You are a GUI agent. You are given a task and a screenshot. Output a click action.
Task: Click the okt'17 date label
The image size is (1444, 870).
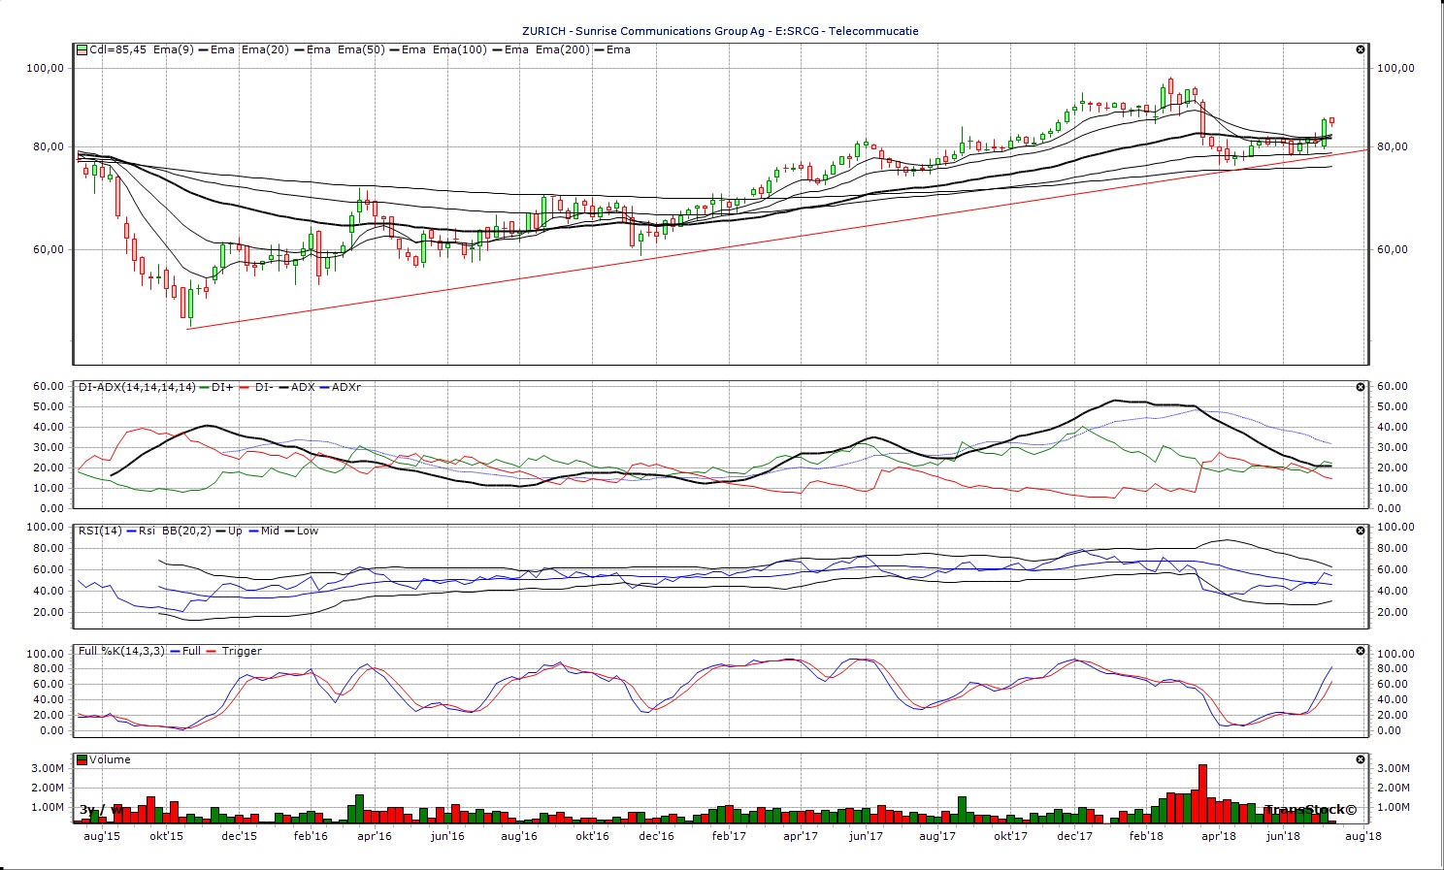[1010, 836]
